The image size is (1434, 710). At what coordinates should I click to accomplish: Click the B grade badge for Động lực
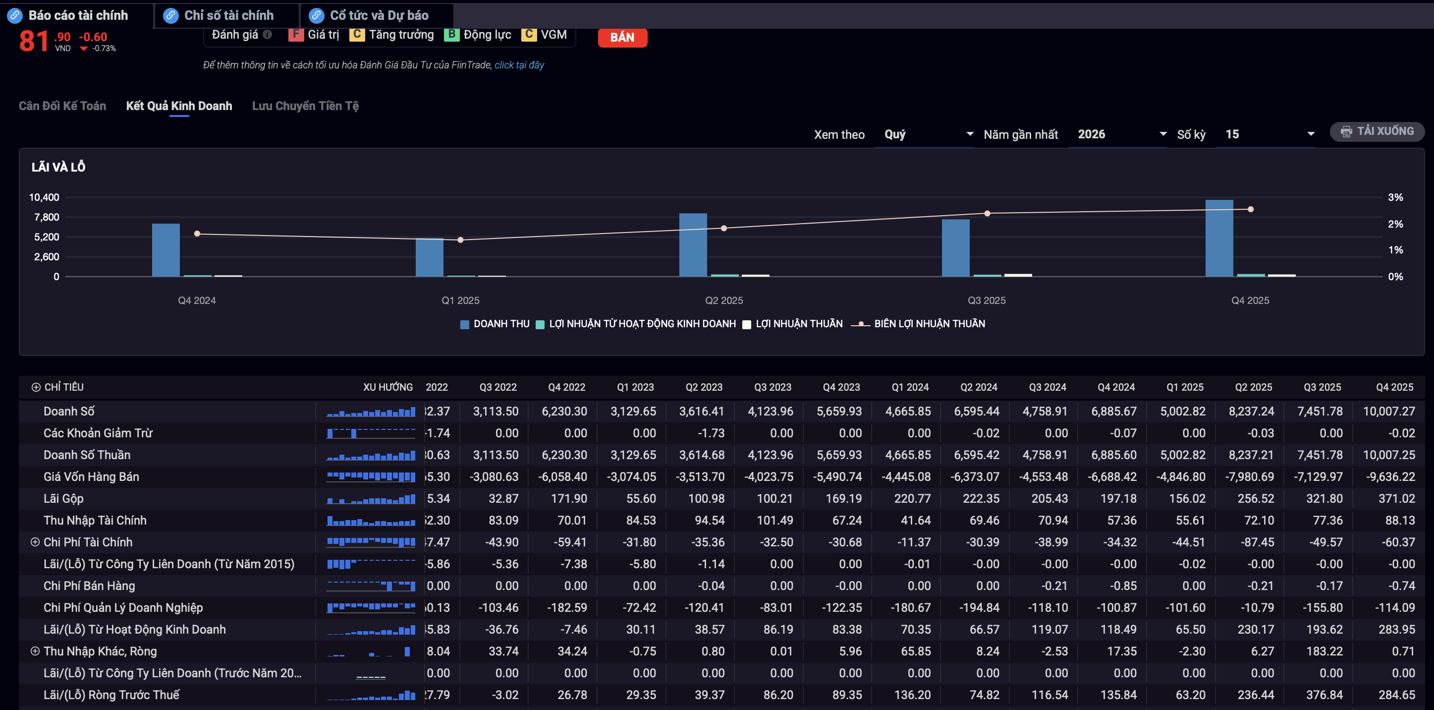pos(451,35)
